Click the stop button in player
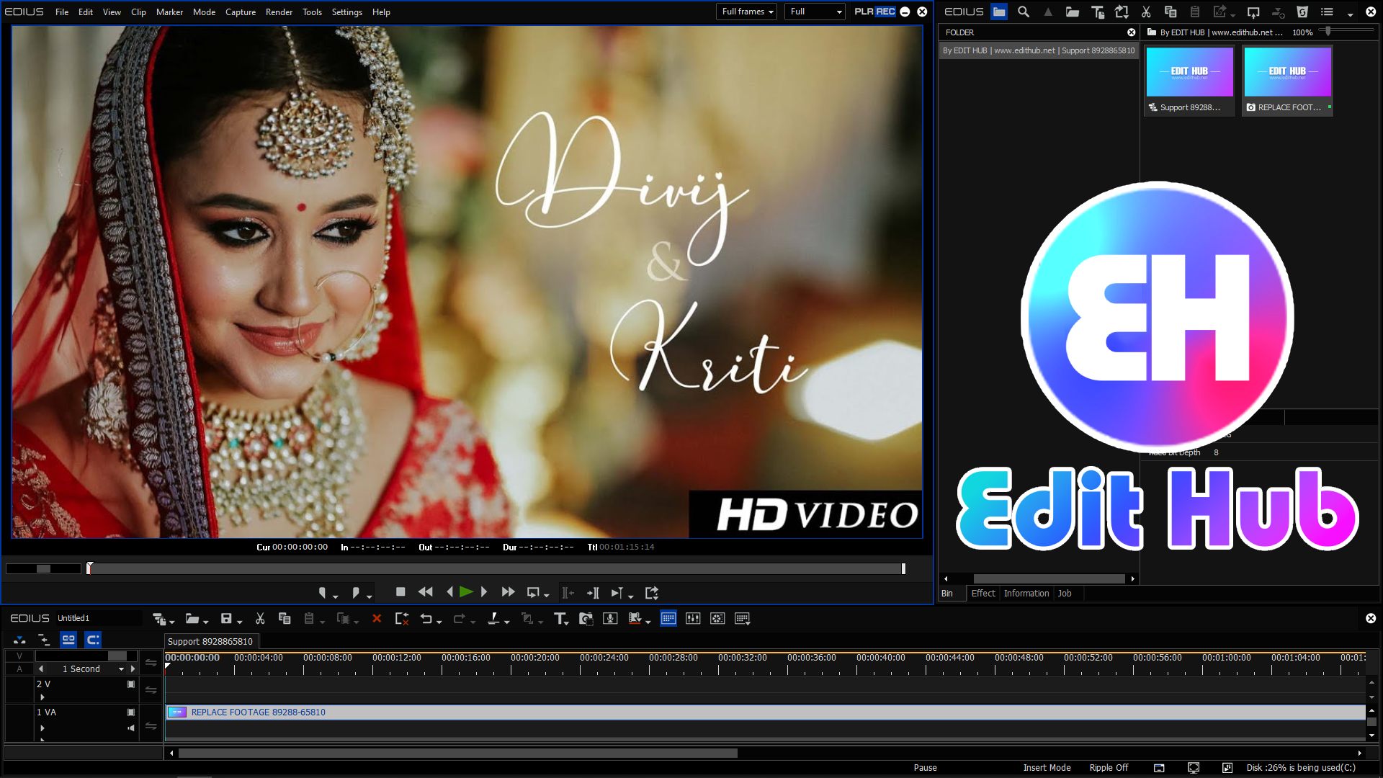The height and width of the screenshot is (778, 1383). point(400,592)
